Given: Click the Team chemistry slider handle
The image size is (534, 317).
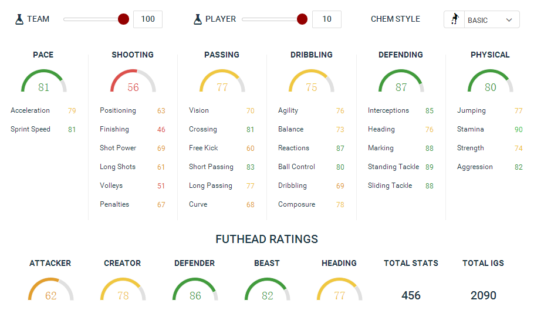Looking at the screenshot, I should (x=123, y=19).
